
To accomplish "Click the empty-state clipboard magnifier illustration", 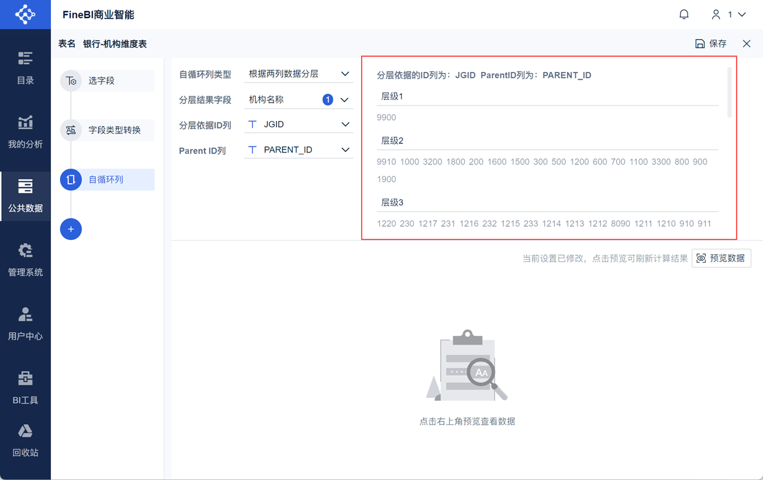I will (467, 366).
